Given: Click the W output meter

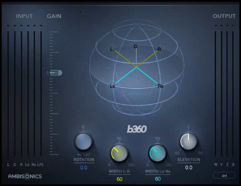Looking at the screenshot, I should (x=215, y=94).
